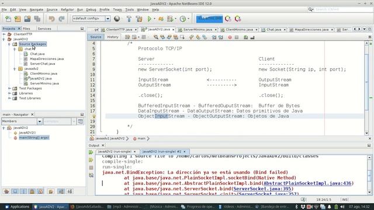Click the green Re-run icon in Output panel

coord(91,152)
